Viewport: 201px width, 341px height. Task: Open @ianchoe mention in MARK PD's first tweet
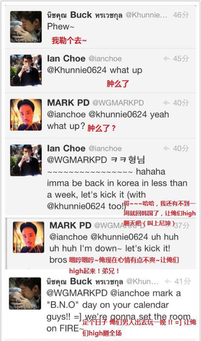click(66, 115)
